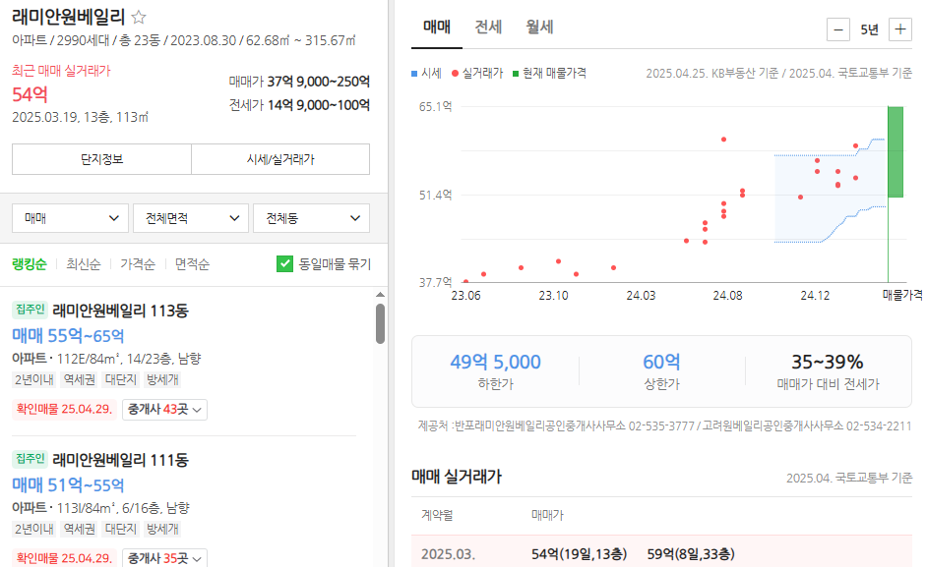927x567 pixels.
Task: Click the 2025.03. contract month cell
Action: (448, 554)
